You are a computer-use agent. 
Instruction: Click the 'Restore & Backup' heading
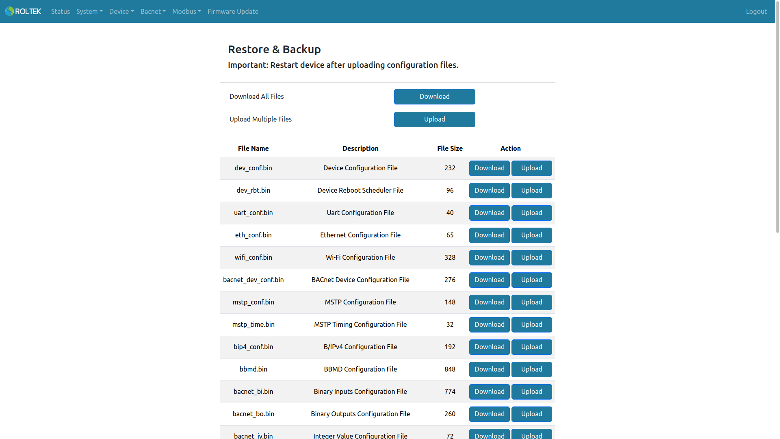274,50
